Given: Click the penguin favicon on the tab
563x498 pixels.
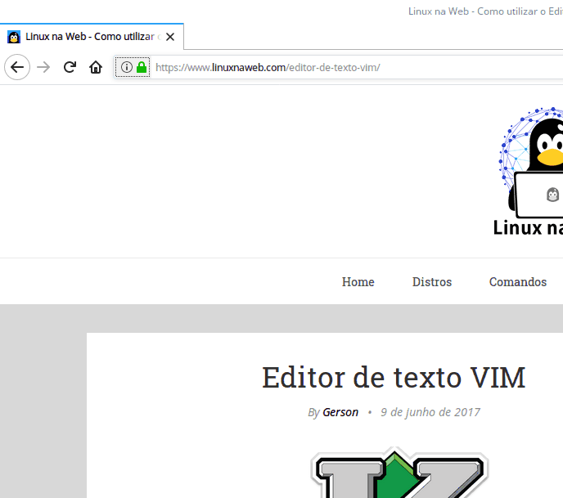Looking at the screenshot, I should [x=14, y=37].
